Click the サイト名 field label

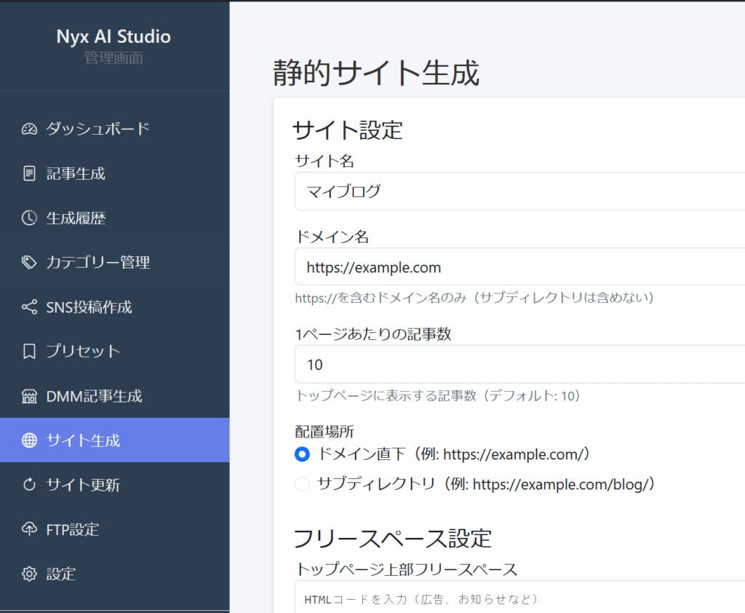pyautogui.click(x=324, y=161)
